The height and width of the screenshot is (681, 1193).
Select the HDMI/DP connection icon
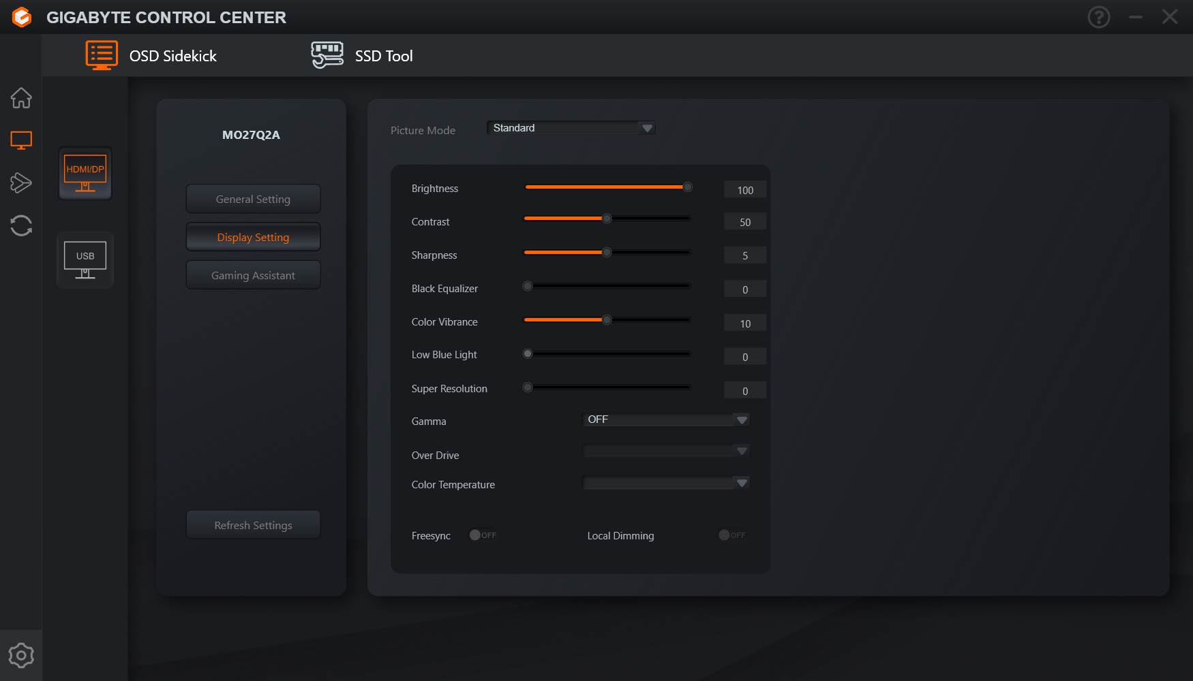click(x=85, y=174)
